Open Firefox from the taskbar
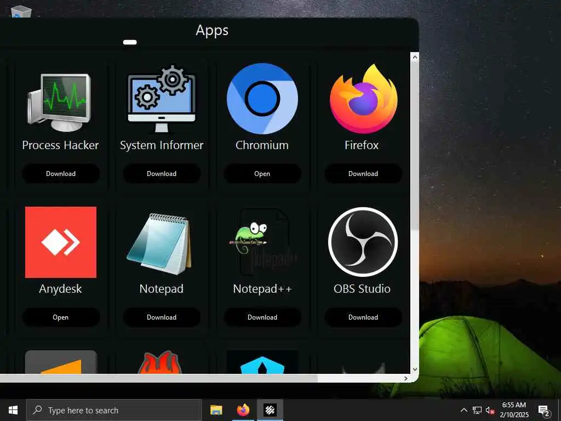This screenshot has height=421, width=561. [243, 410]
